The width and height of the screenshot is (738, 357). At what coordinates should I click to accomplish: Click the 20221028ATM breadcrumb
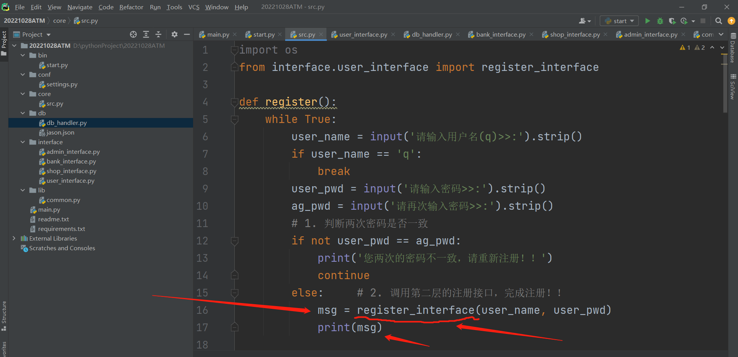coord(24,21)
